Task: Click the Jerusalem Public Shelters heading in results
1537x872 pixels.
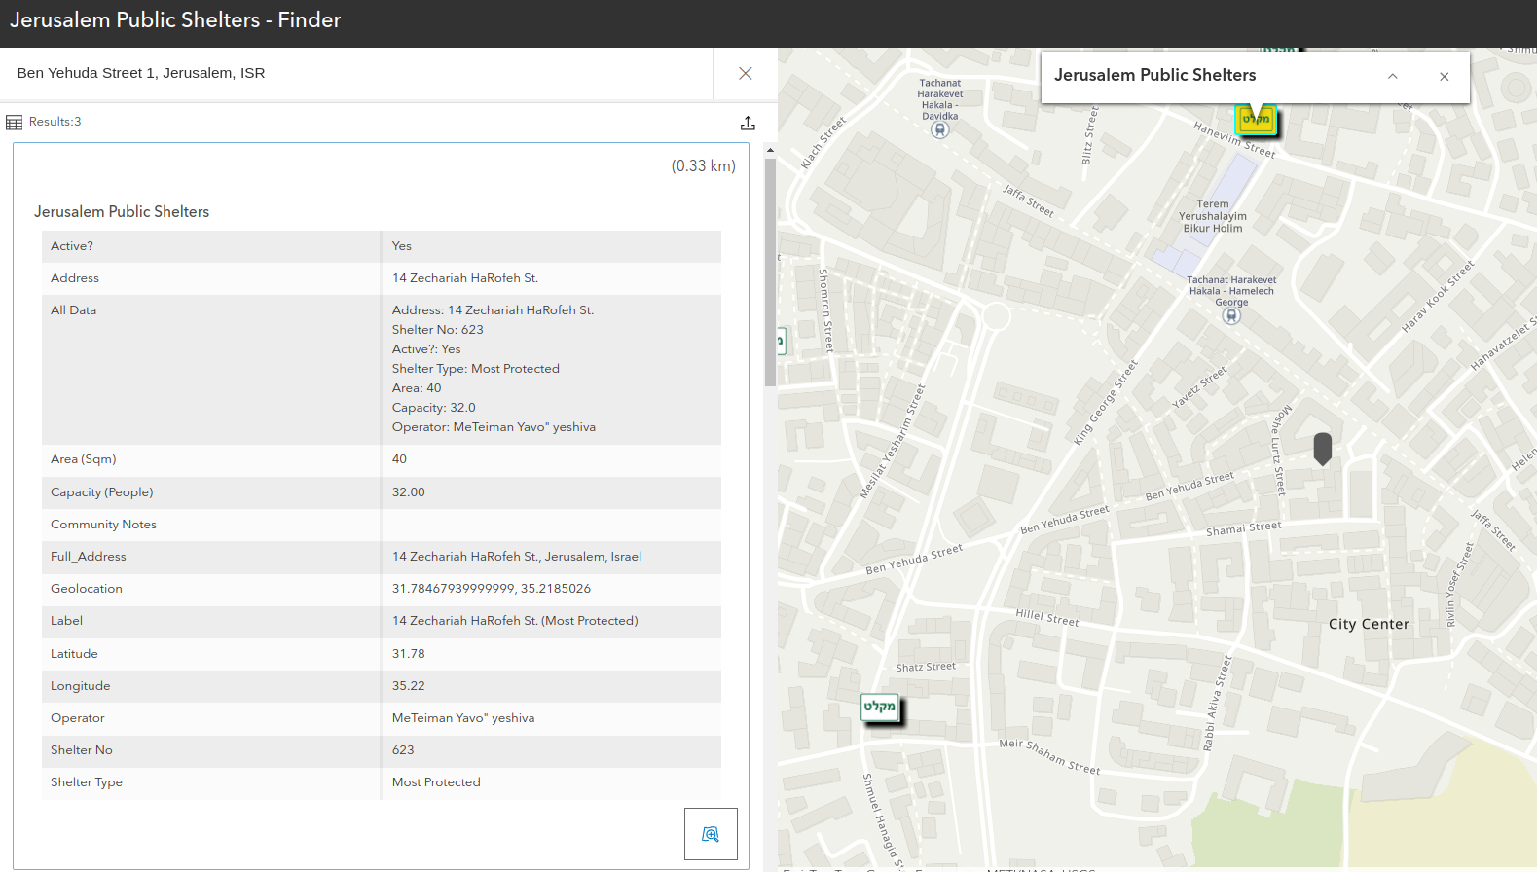Action: click(122, 212)
